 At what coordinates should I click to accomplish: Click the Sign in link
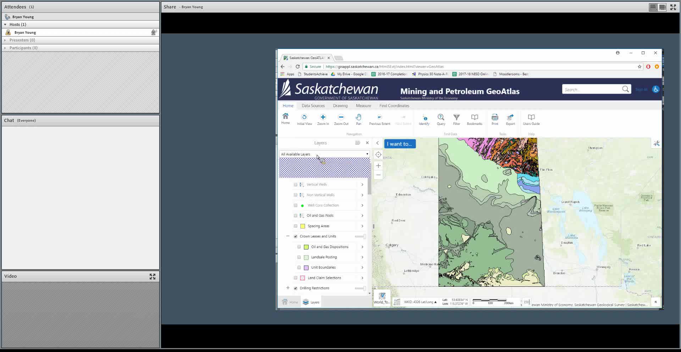coord(641,89)
